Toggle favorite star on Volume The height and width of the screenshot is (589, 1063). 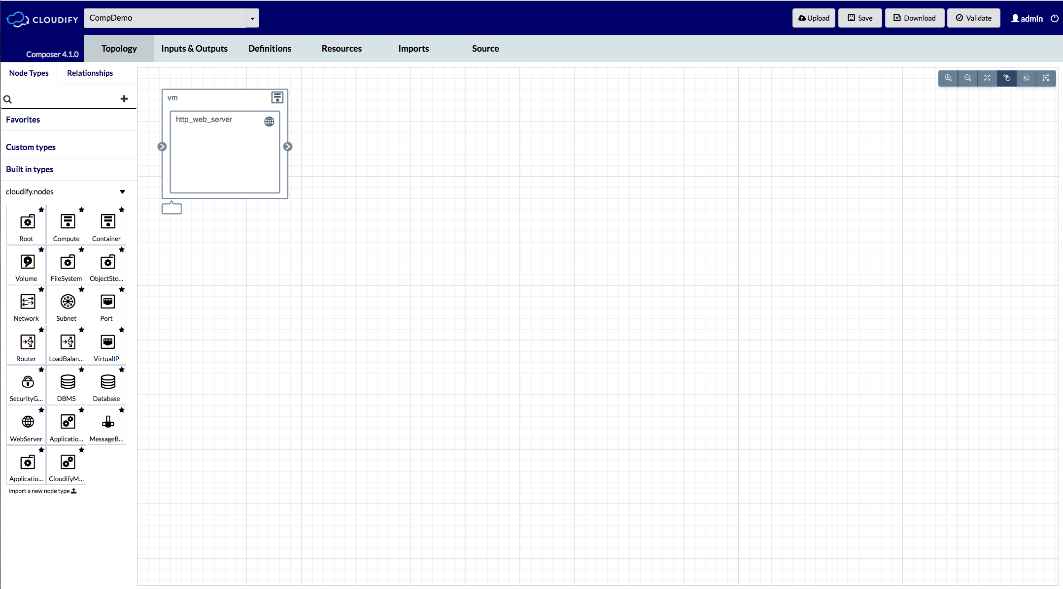(41, 249)
